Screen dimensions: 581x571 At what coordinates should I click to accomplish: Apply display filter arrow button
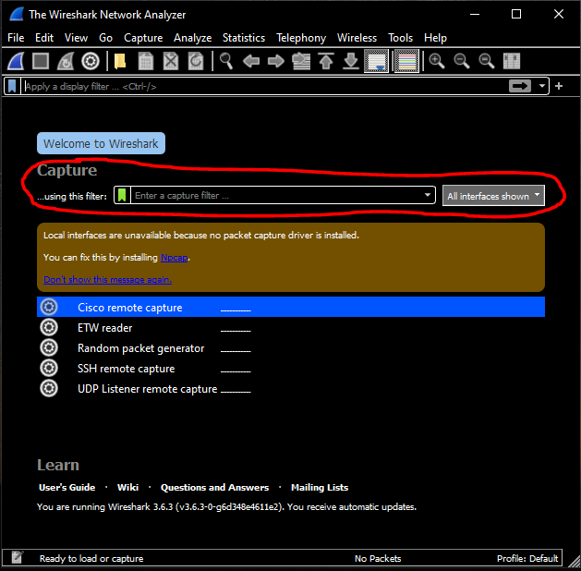[520, 86]
